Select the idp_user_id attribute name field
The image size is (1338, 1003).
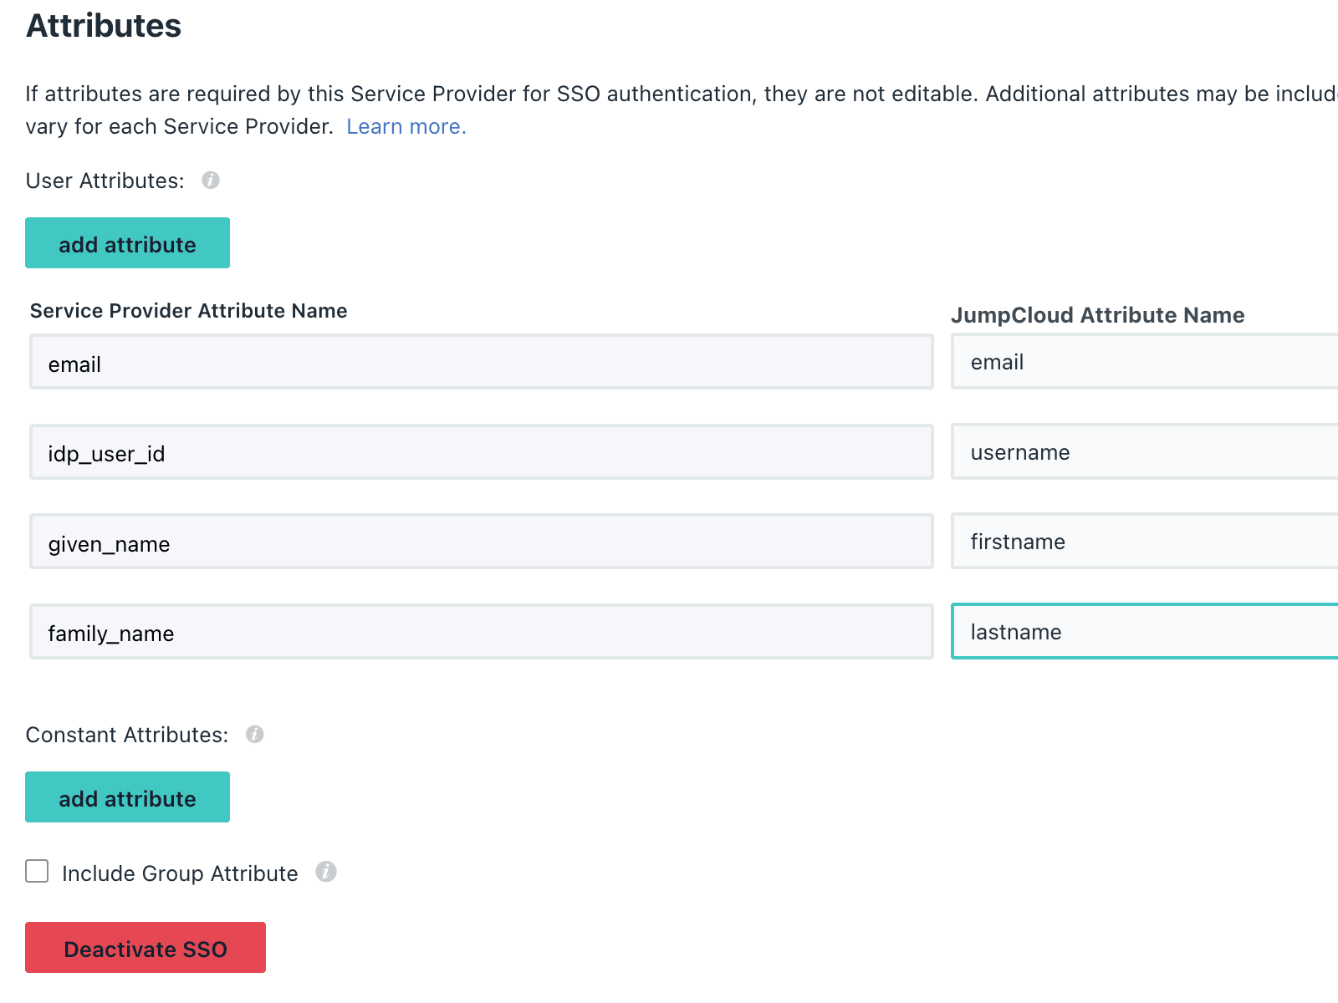(481, 452)
